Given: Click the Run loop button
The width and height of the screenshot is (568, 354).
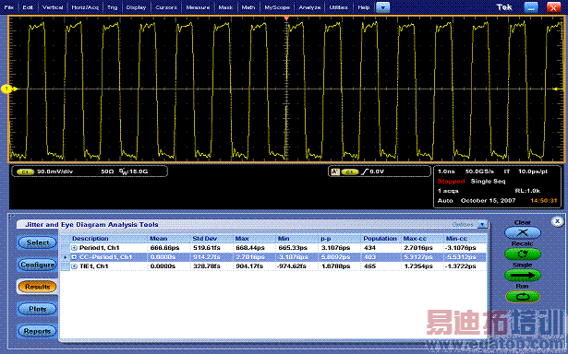Looking at the screenshot, I should tap(523, 297).
